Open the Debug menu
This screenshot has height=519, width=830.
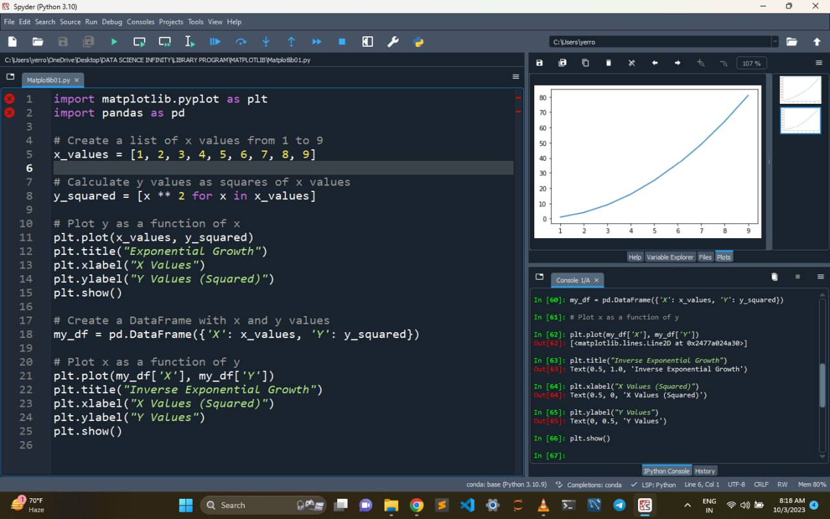point(112,21)
